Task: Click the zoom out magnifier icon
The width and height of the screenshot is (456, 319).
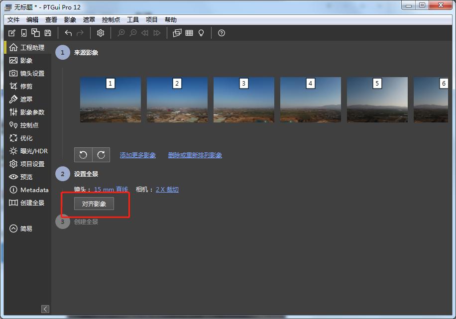Action: (133, 33)
